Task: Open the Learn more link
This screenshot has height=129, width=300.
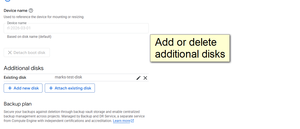Action: [x=121, y=121]
